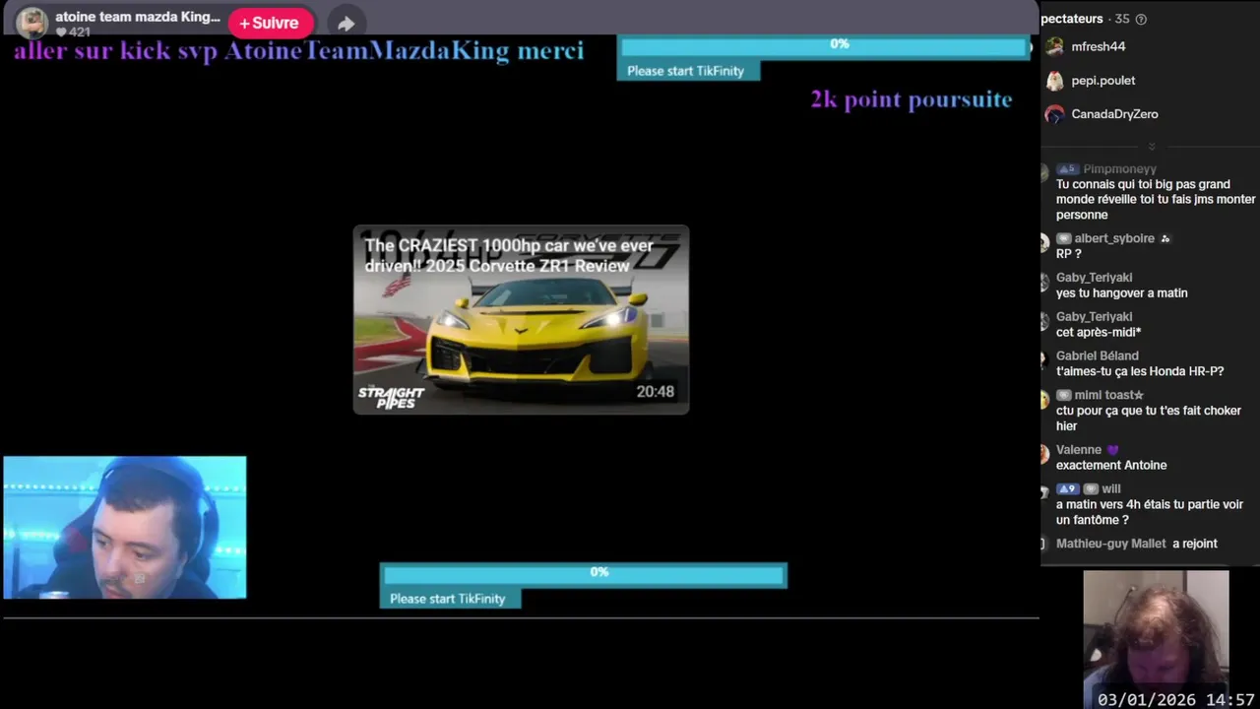Click the 20:48 video duration badge
Viewport: 1260px width, 709px height.
(x=656, y=392)
